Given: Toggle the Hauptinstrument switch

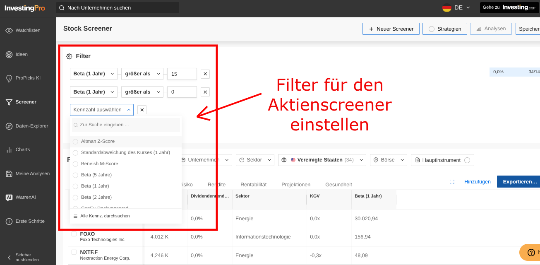Looking at the screenshot, I should click(x=467, y=160).
